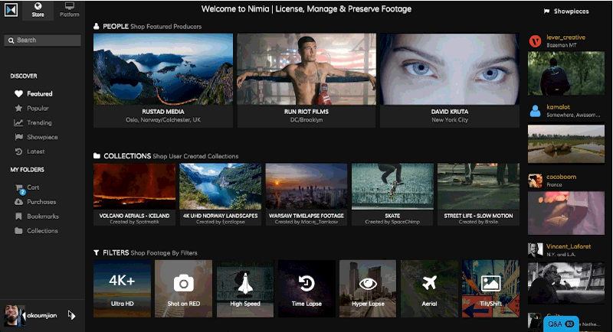This screenshot has height=332, width=613.
Task: Open lever_creative showpiece video thumbnail
Action: pos(566,73)
